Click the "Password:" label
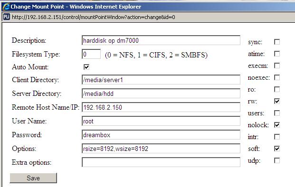 [x=27, y=135]
